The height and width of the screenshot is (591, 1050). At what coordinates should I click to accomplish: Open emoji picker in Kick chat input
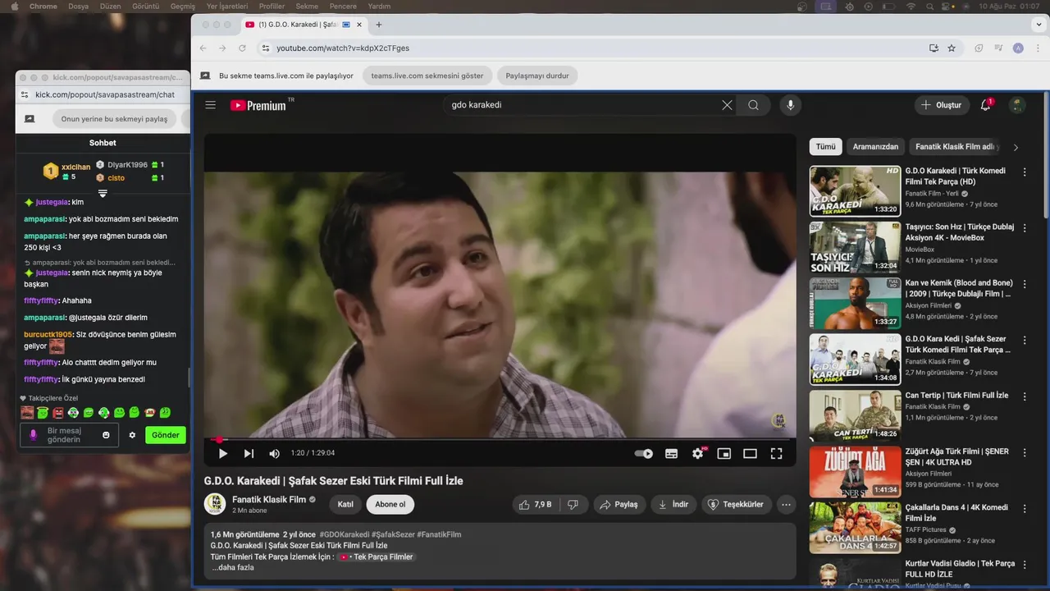coord(106,435)
